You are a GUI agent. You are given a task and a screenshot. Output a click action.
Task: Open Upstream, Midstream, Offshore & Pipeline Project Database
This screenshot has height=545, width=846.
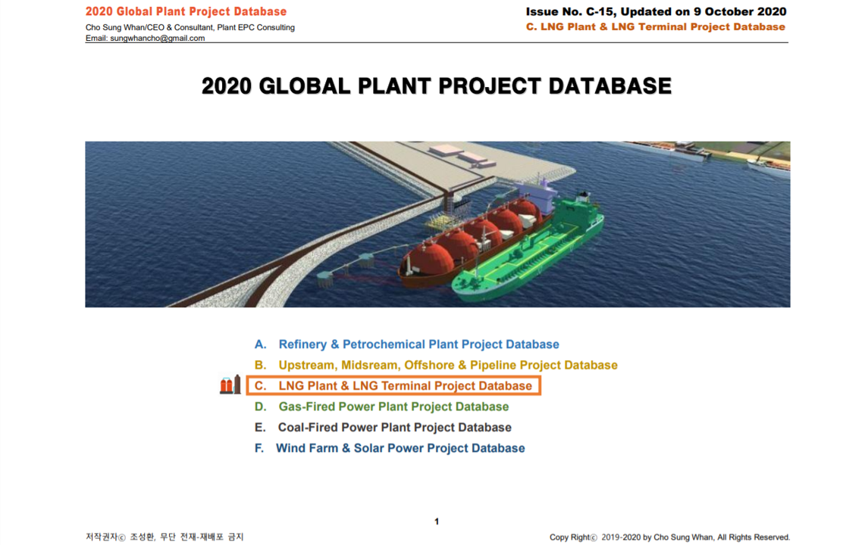click(448, 365)
